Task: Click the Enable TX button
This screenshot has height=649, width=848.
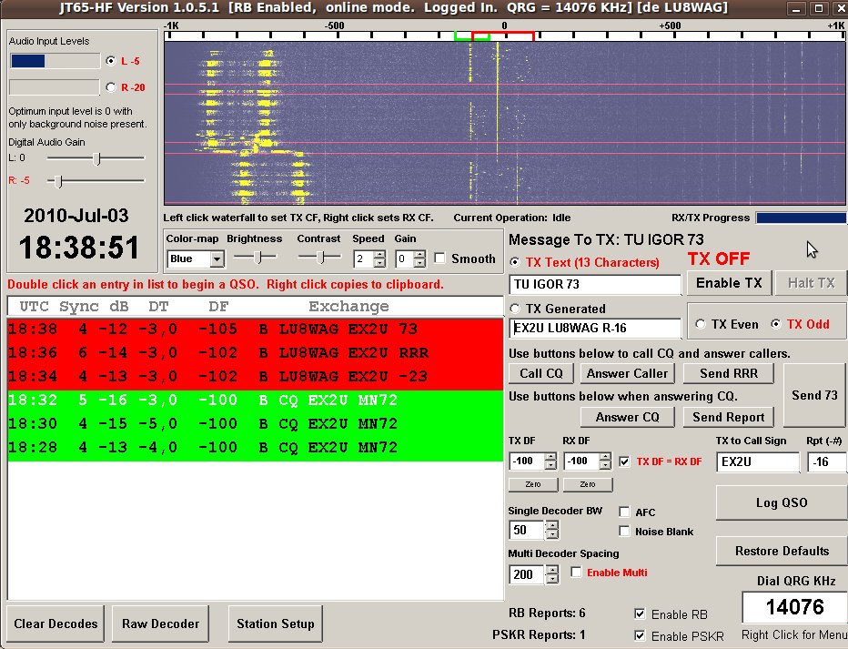Action: [728, 283]
